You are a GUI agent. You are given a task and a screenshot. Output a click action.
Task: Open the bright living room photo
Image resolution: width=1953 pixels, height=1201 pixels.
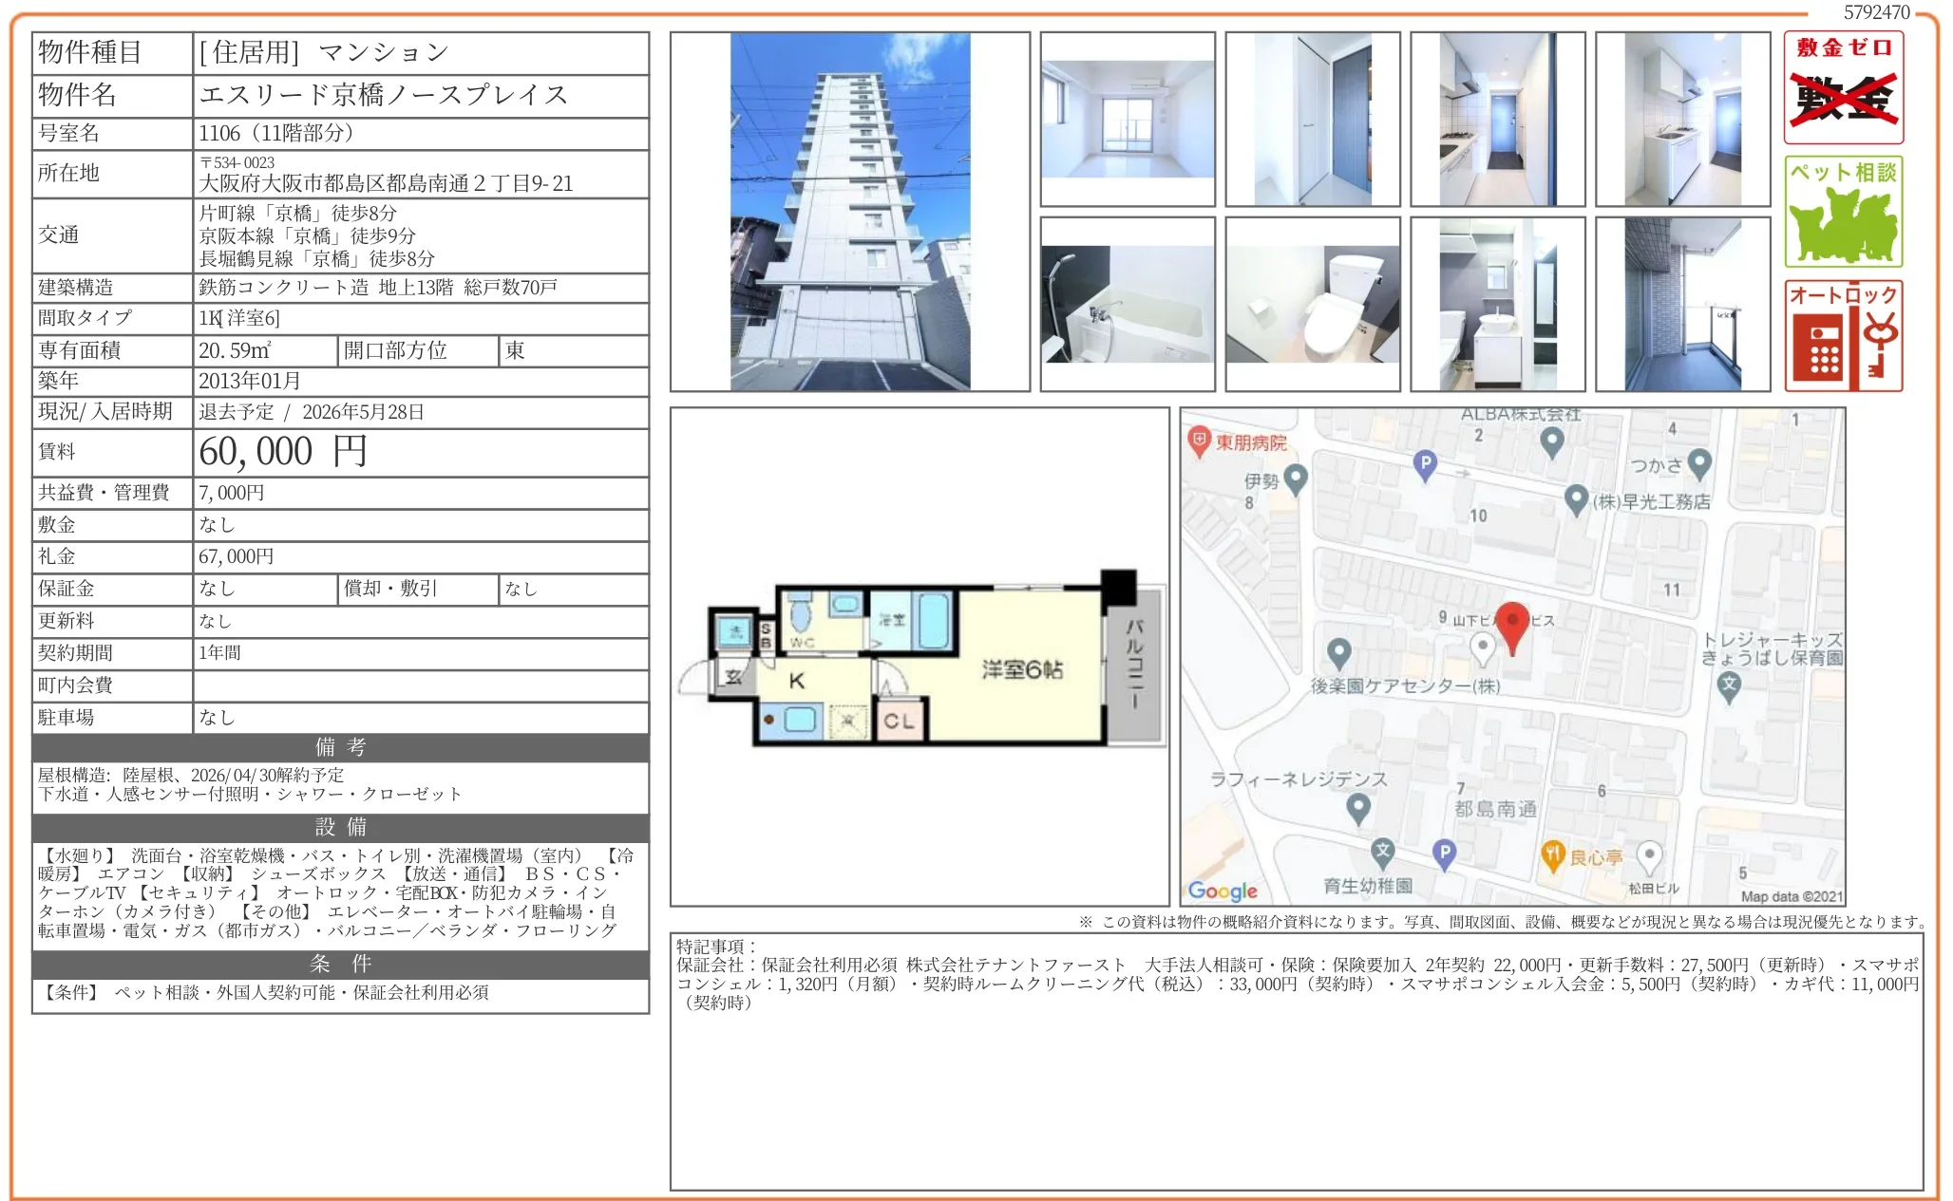(1128, 120)
